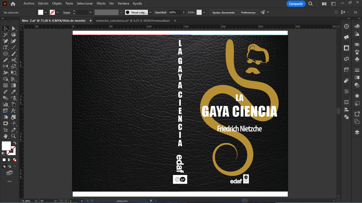
Task: Set paint mode to Color
Action: 4,160
